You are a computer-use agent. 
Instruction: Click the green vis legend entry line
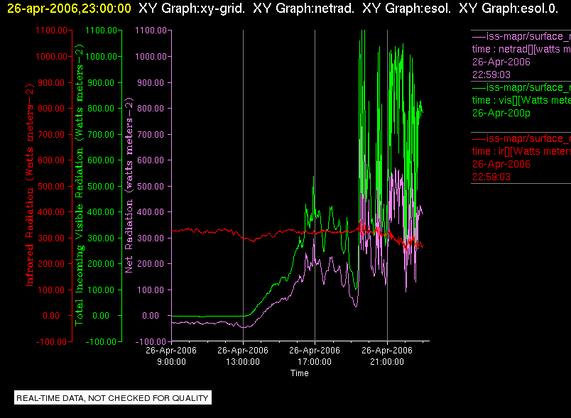(521, 87)
